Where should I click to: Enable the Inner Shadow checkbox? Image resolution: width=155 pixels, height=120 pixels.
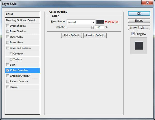(x=8, y=31)
